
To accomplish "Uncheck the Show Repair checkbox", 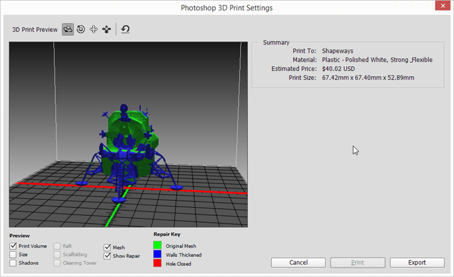I will 107,256.
